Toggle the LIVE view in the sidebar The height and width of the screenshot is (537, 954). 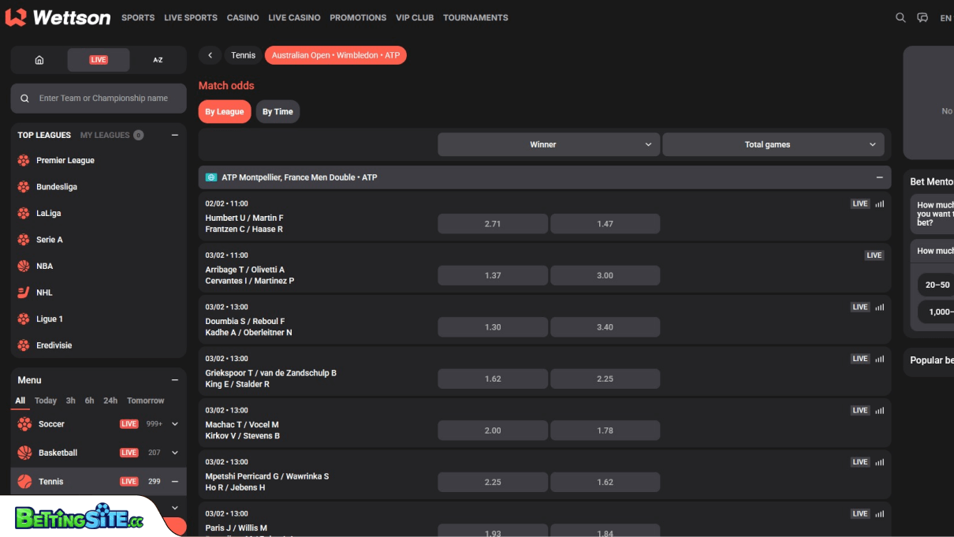pos(98,59)
